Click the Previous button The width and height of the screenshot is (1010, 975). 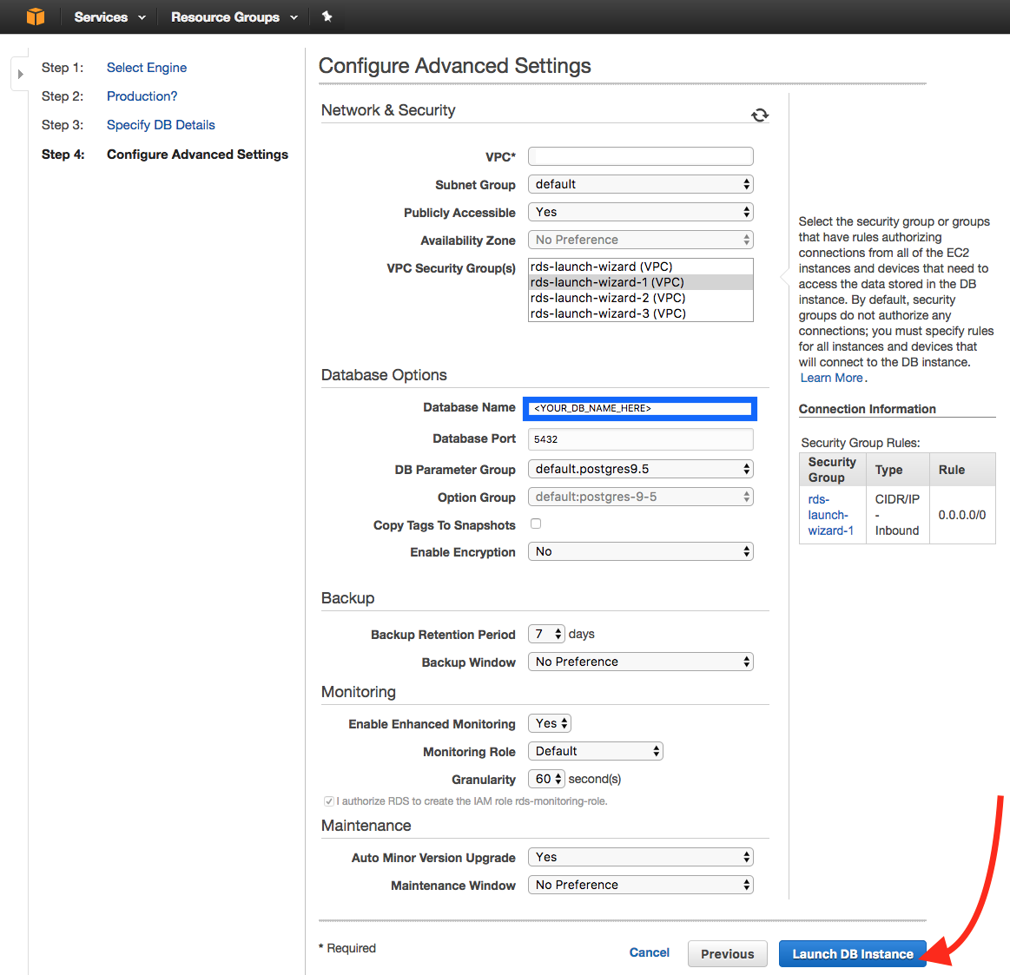727,954
